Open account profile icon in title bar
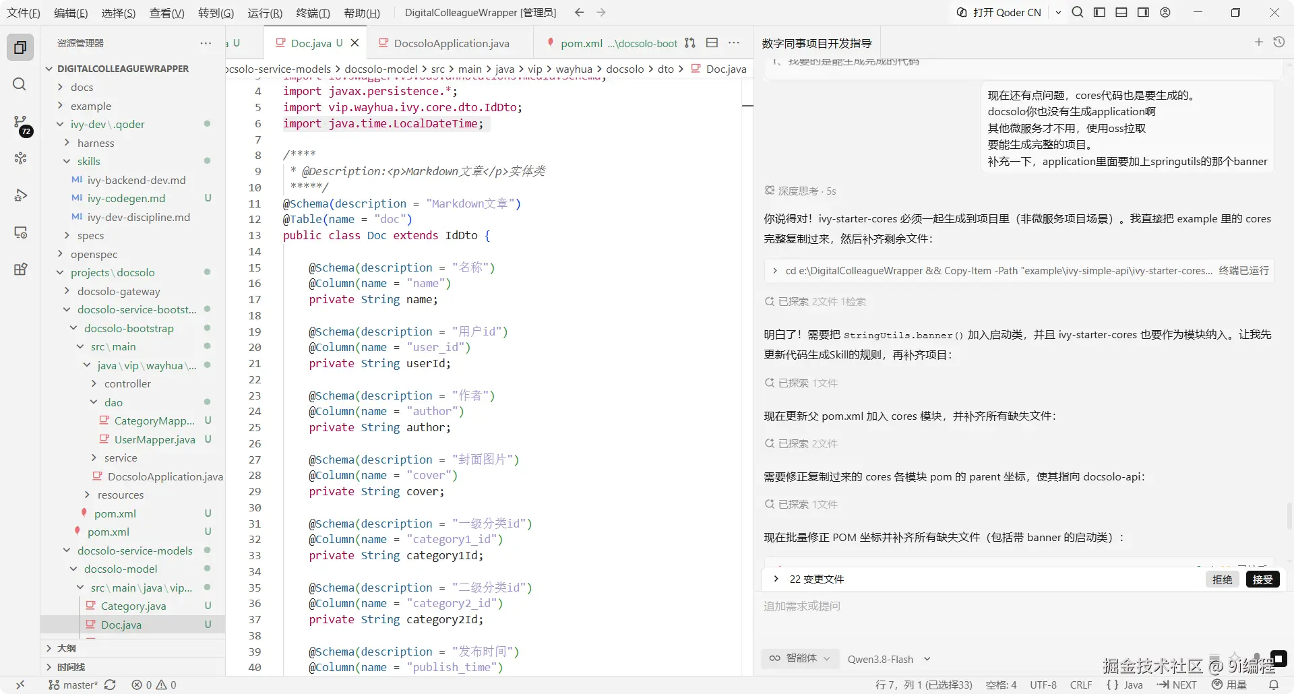Image resolution: width=1294 pixels, height=694 pixels. [1165, 12]
